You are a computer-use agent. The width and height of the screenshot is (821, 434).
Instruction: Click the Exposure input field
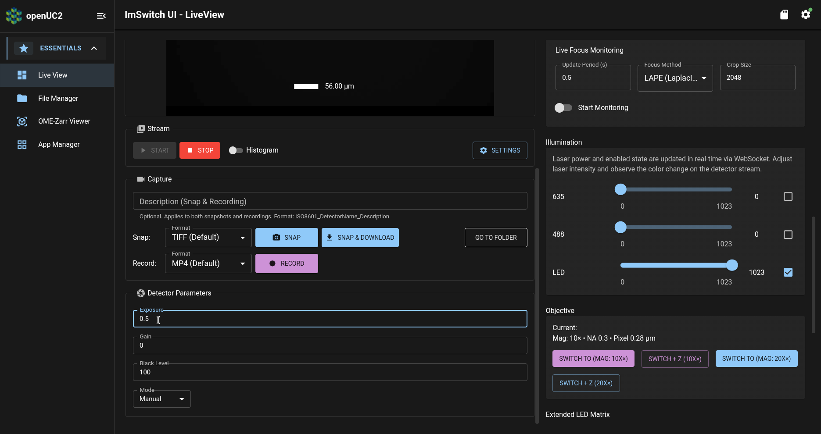[x=330, y=319]
